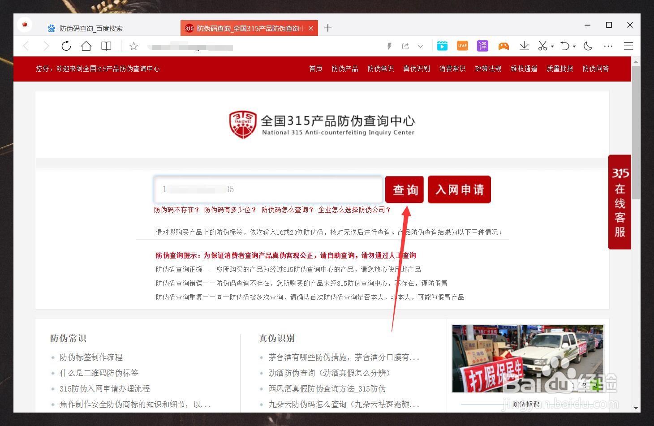Click the scrollbar down arrow
This screenshot has height=426, width=654.
pos(636,408)
